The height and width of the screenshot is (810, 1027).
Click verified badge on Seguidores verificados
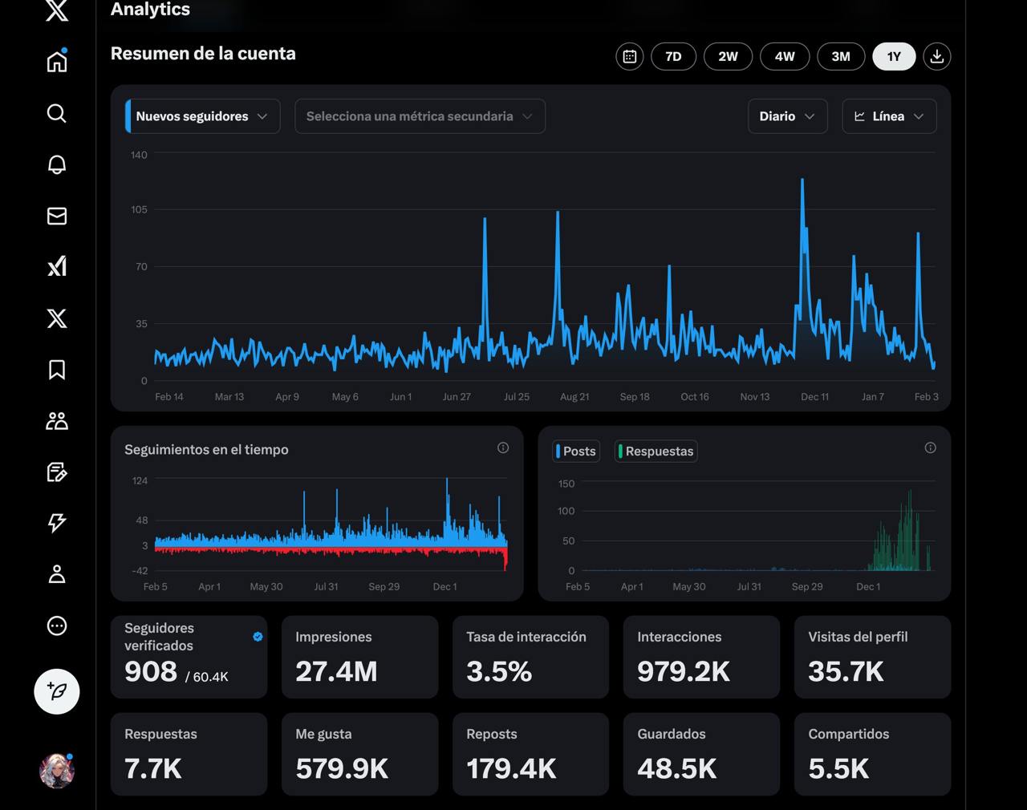(258, 637)
